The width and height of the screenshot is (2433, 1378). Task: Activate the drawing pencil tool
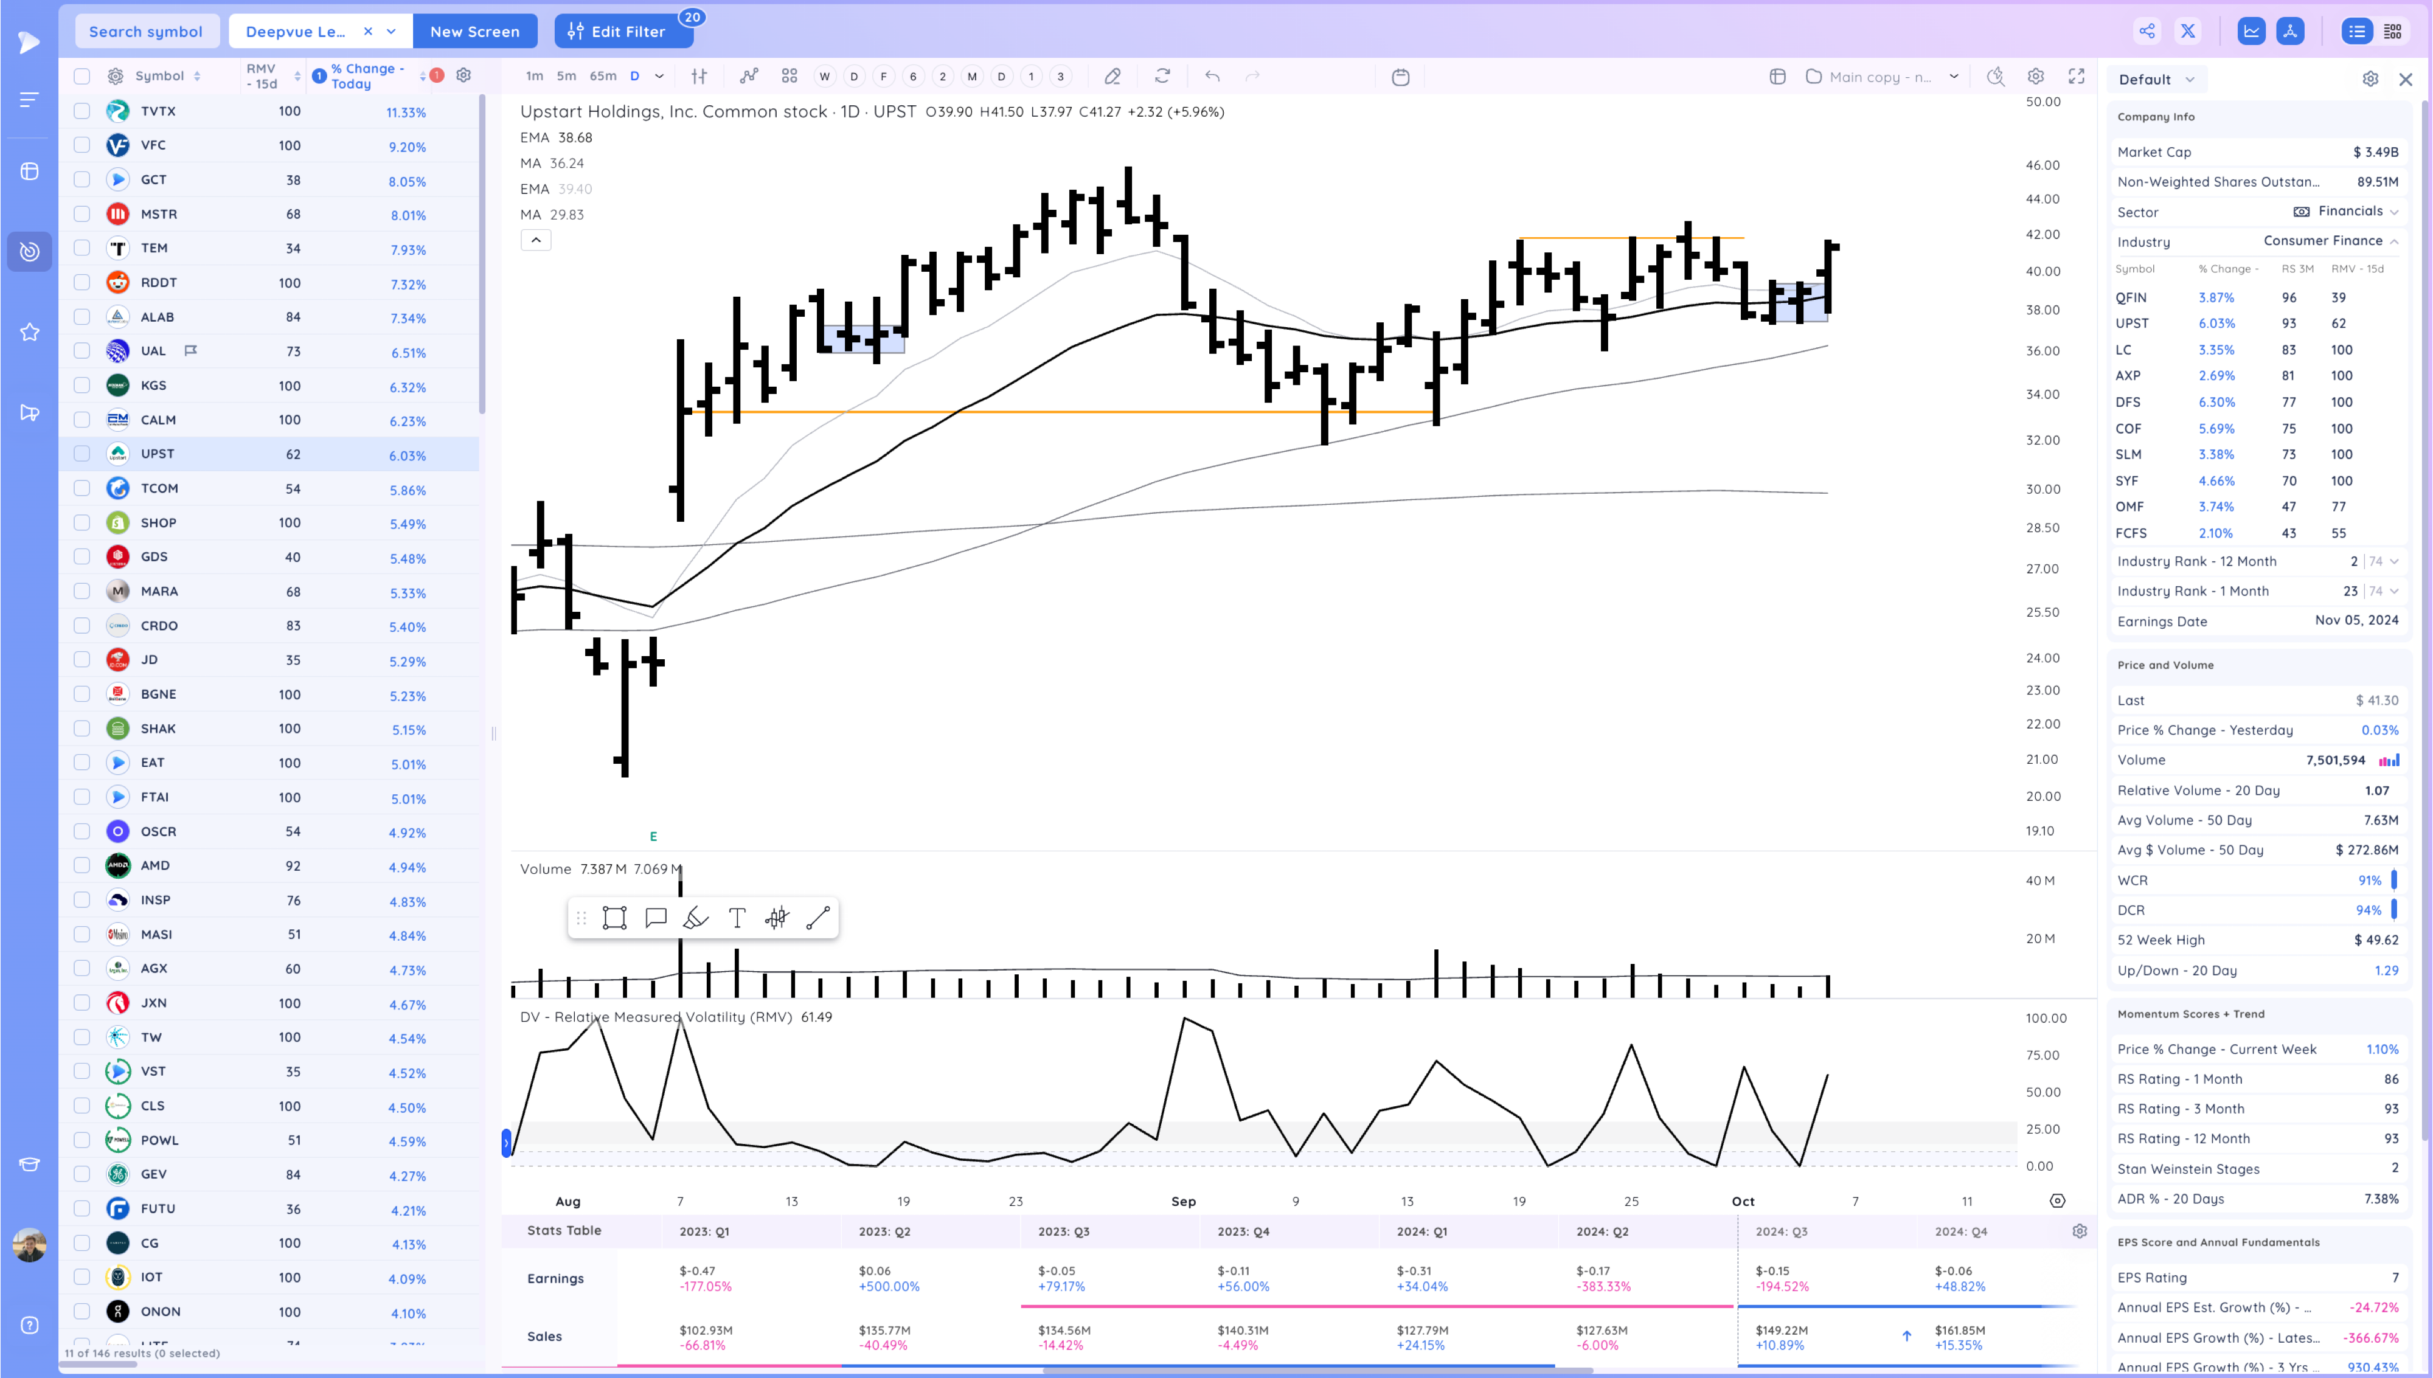1114,77
